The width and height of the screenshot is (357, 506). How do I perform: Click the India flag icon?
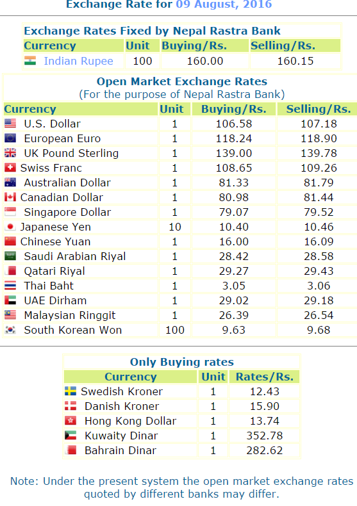tap(30, 61)
